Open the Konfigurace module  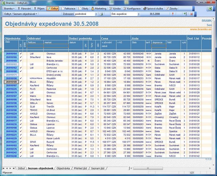(132, 9)
